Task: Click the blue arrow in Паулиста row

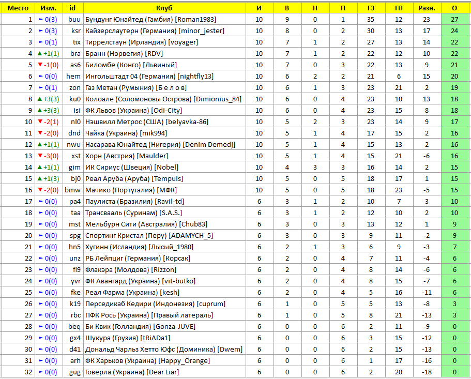Action: pos(41,202)
